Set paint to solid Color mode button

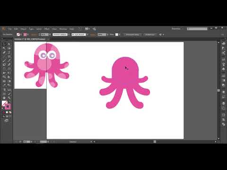4,112
